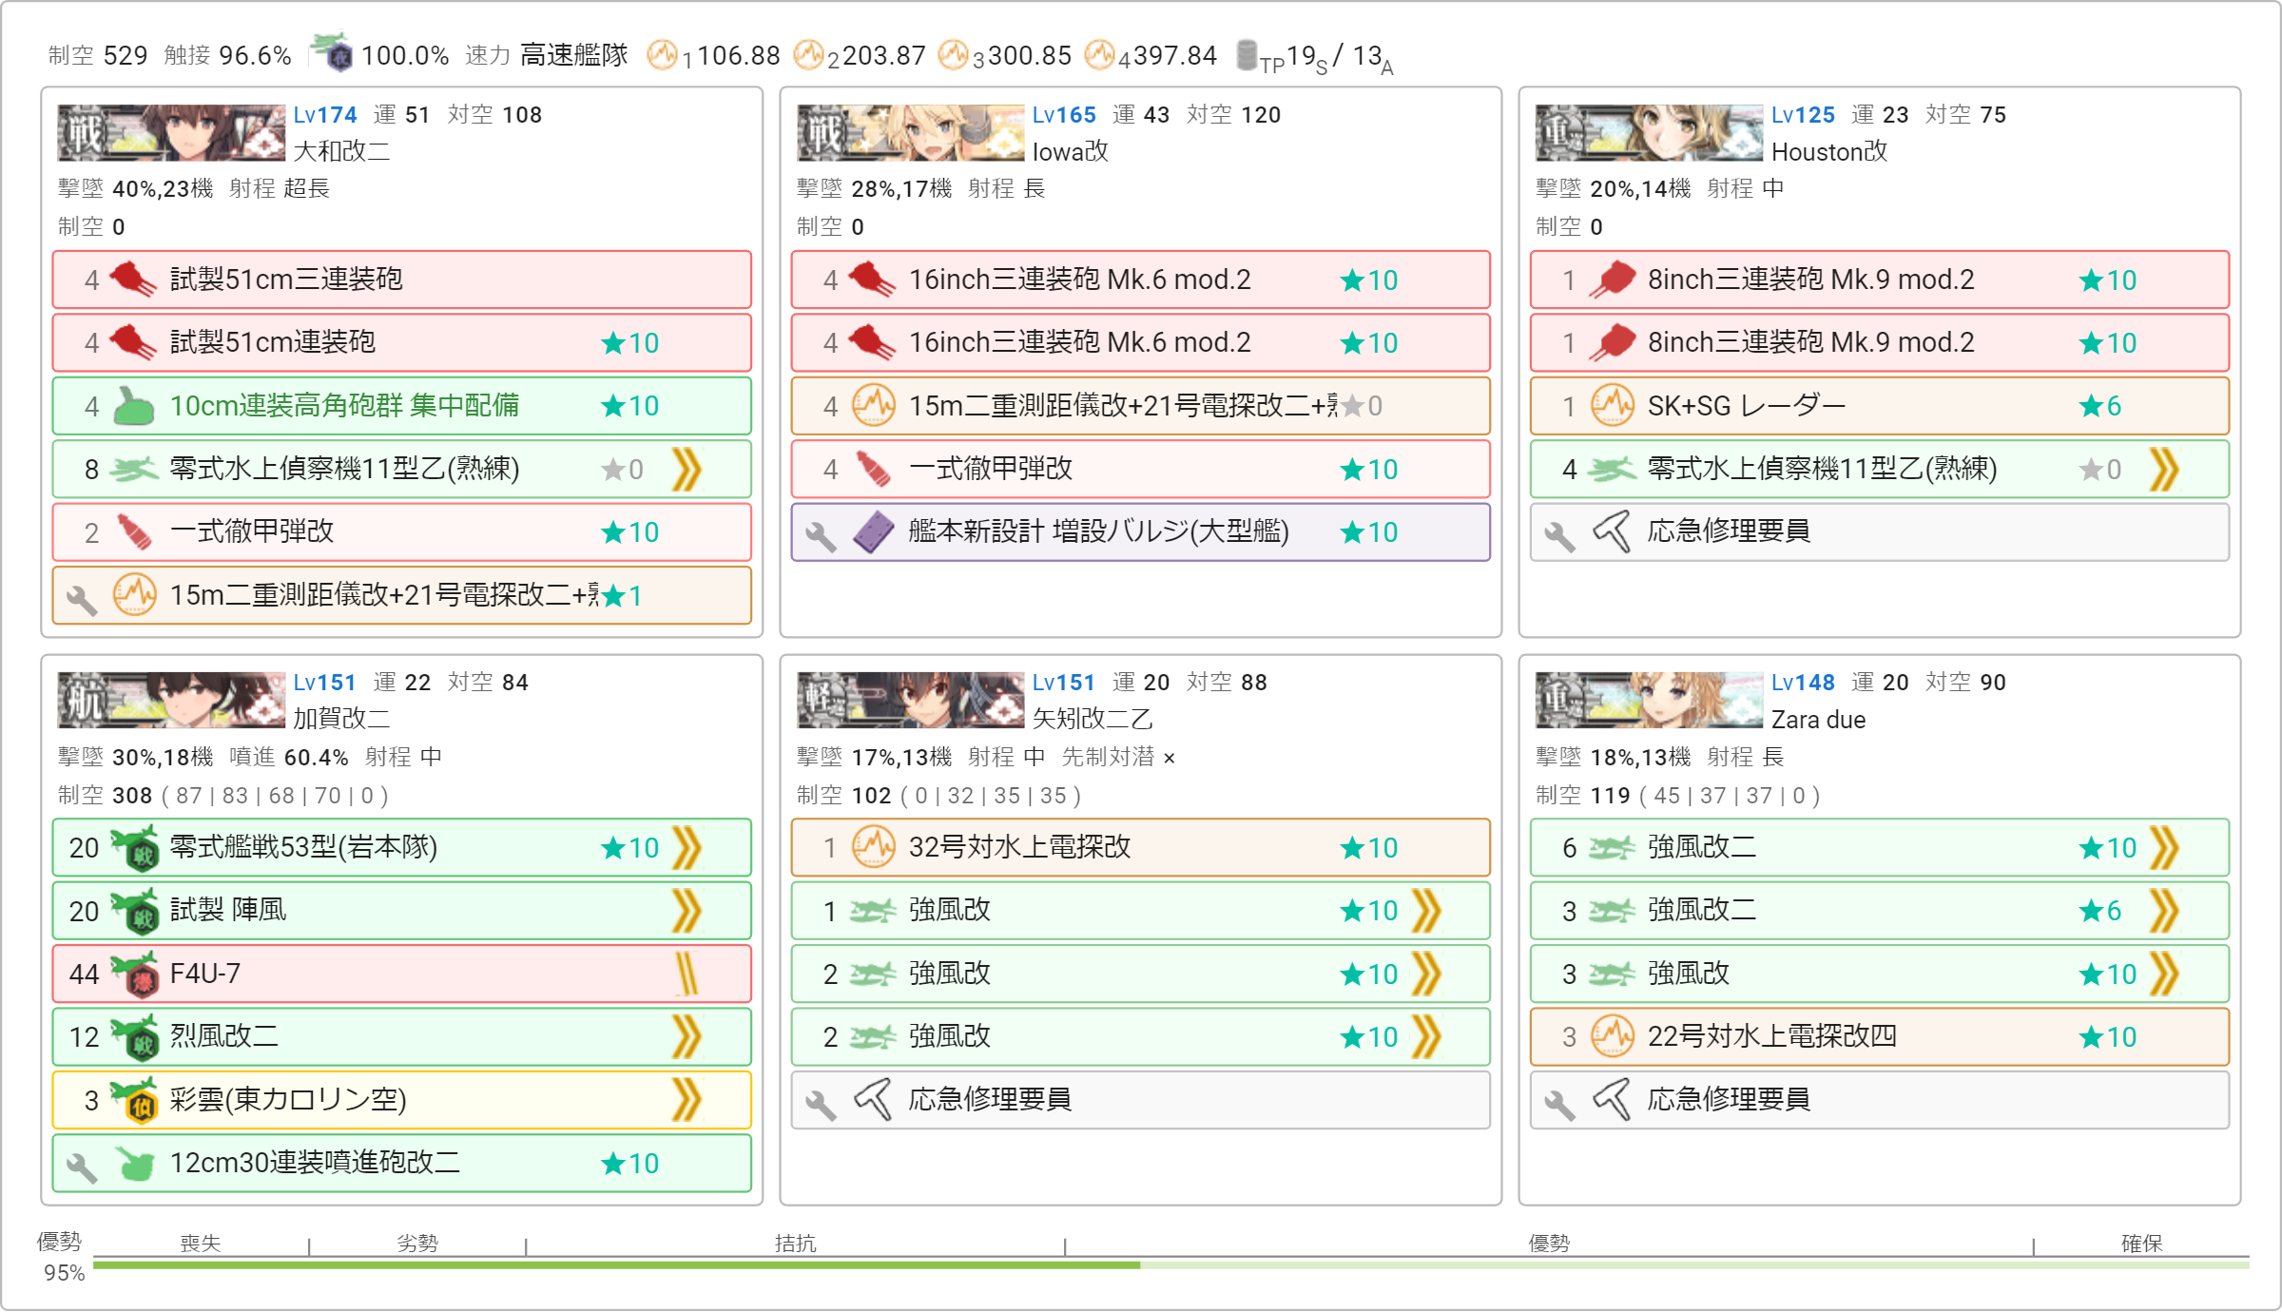Open the Houston改 ship banner

pyautogui.click(x=1649, y=132)
